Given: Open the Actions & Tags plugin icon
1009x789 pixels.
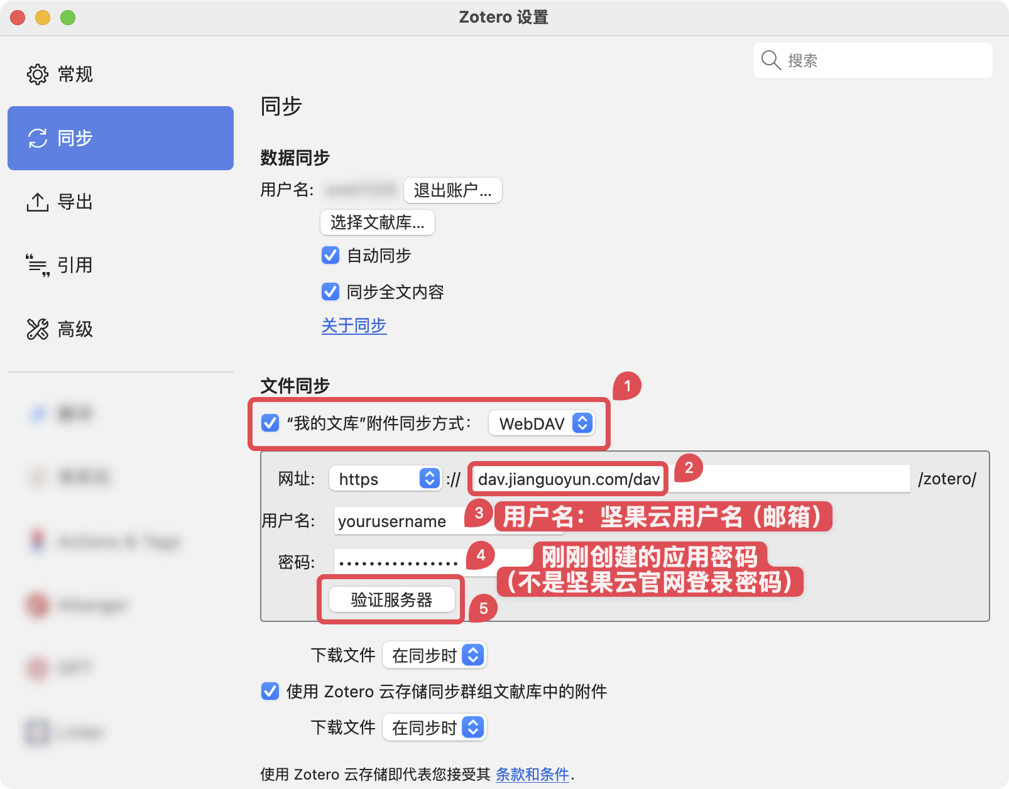Looking at the screenshot, I should point(38,541).
